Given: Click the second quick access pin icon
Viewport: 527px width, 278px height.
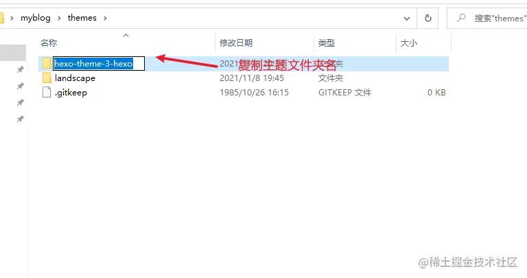Looking at the screenshot, I should (x=21, y=86).
